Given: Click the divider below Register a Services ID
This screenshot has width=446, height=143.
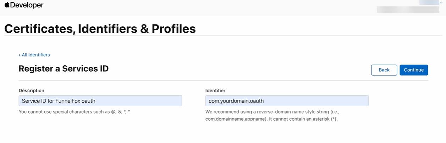Looking at the screenshot, I should click(223, 81).
